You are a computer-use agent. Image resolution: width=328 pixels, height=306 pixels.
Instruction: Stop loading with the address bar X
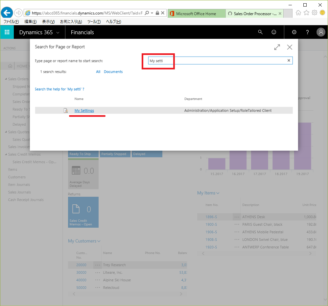tap(163, 13)
